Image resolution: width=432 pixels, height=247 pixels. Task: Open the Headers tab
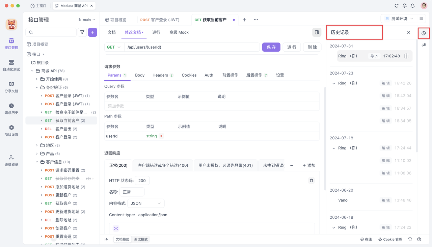point(163,75)
